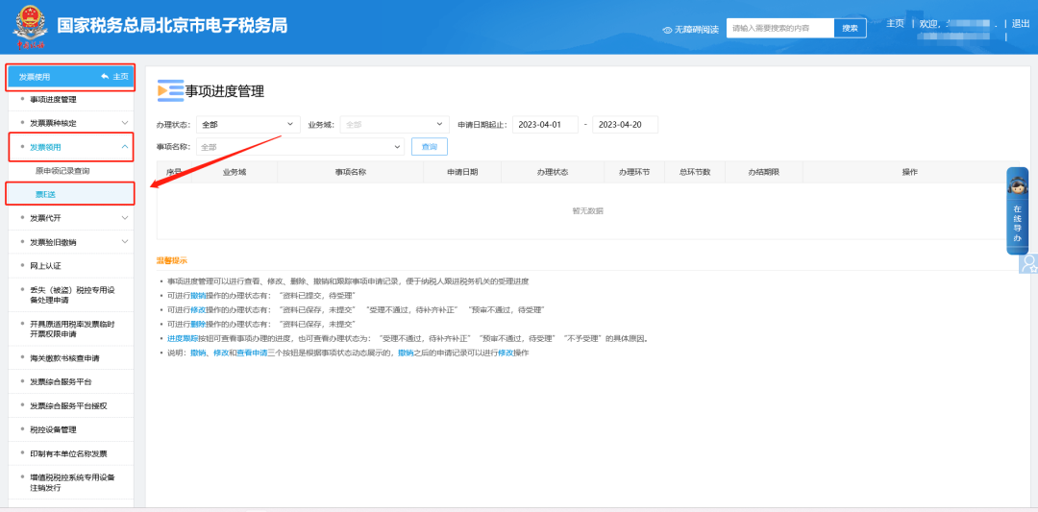
Task: Focus the header search input box
Action: click(779, 28)
